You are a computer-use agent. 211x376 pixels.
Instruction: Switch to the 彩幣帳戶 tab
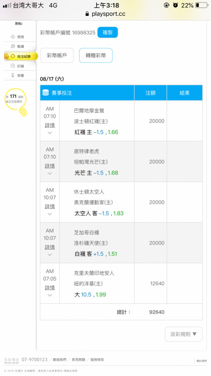click(57, 55)
